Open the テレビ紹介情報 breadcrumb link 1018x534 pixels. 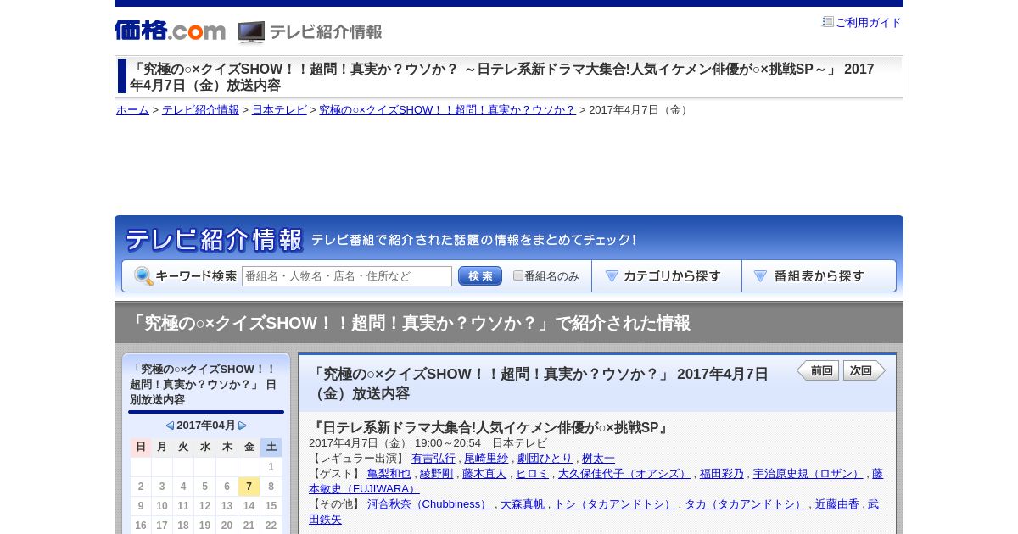click(200, 110)
